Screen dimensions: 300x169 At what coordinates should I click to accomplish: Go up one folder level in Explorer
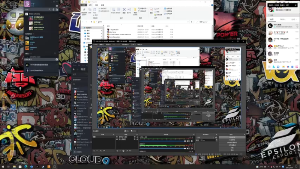(91, 22)
